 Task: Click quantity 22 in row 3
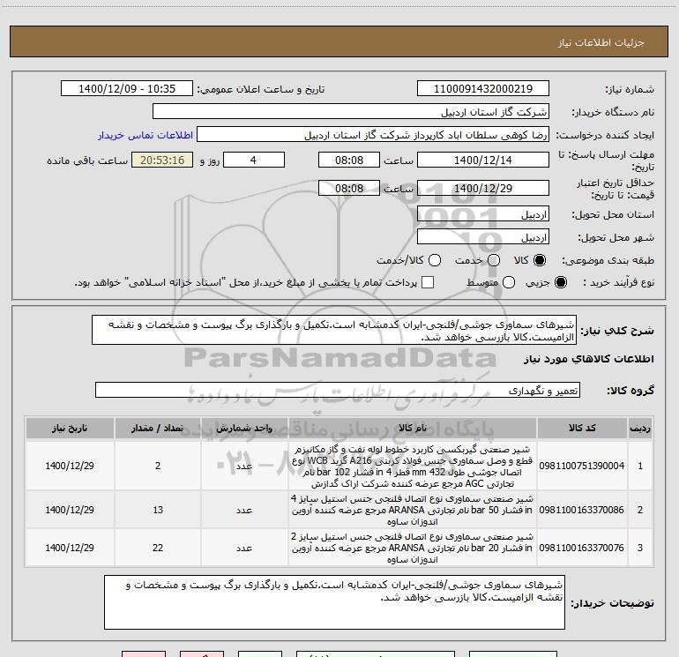(158, 548)
